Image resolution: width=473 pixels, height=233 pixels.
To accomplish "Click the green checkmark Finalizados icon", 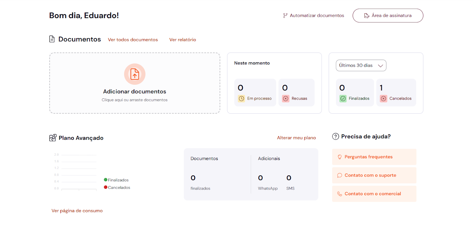I will click(x=343, y=99).
